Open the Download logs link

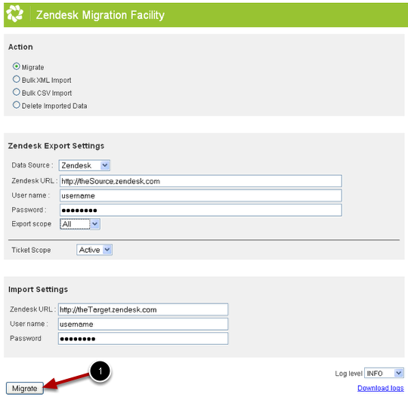point(380,388)
